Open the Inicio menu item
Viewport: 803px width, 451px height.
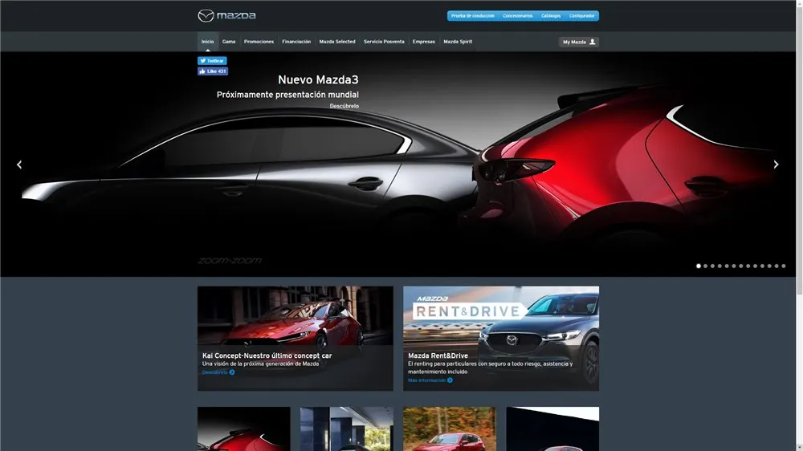(x=207, y=42)
